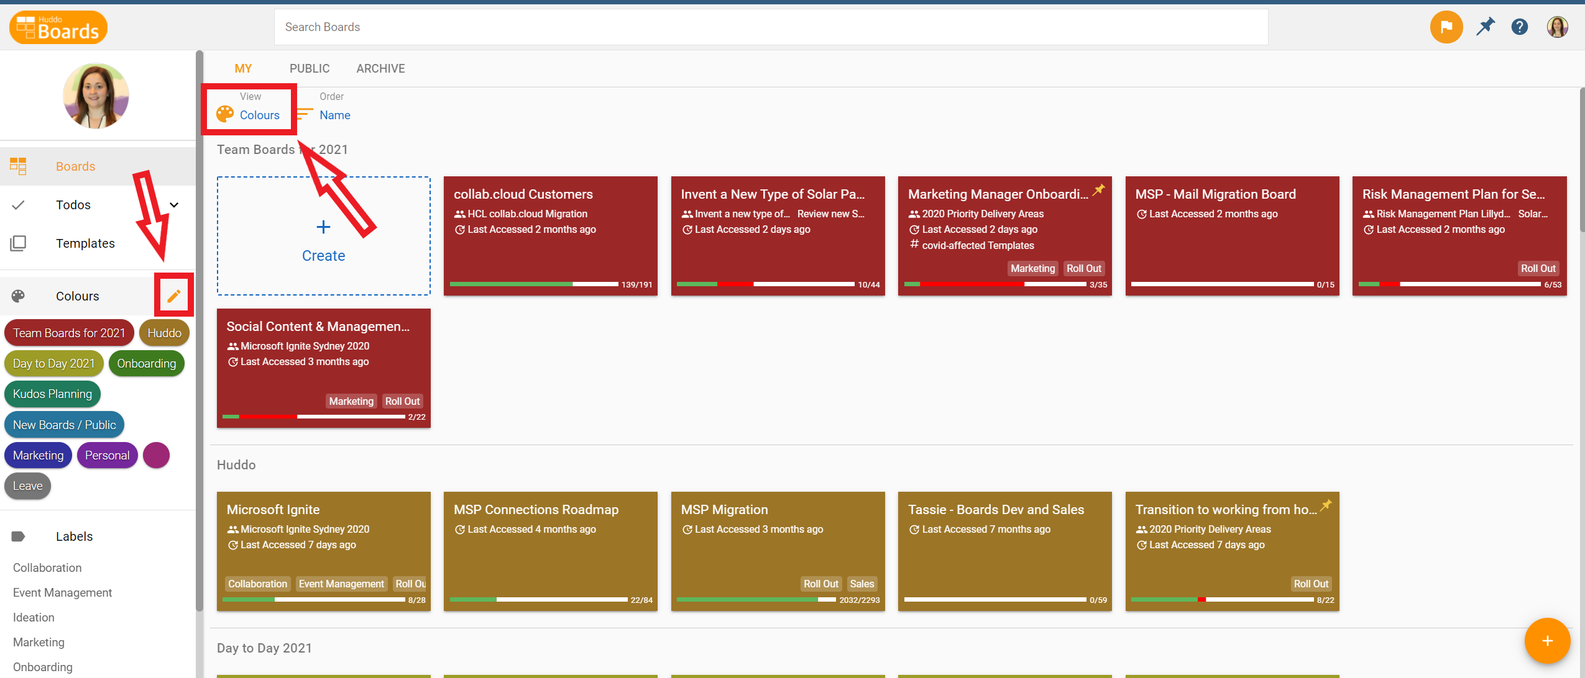Click the pin icon in top bar
Screen dimensions: 1585x678
pyautogui.click(x=1485, y=27)
